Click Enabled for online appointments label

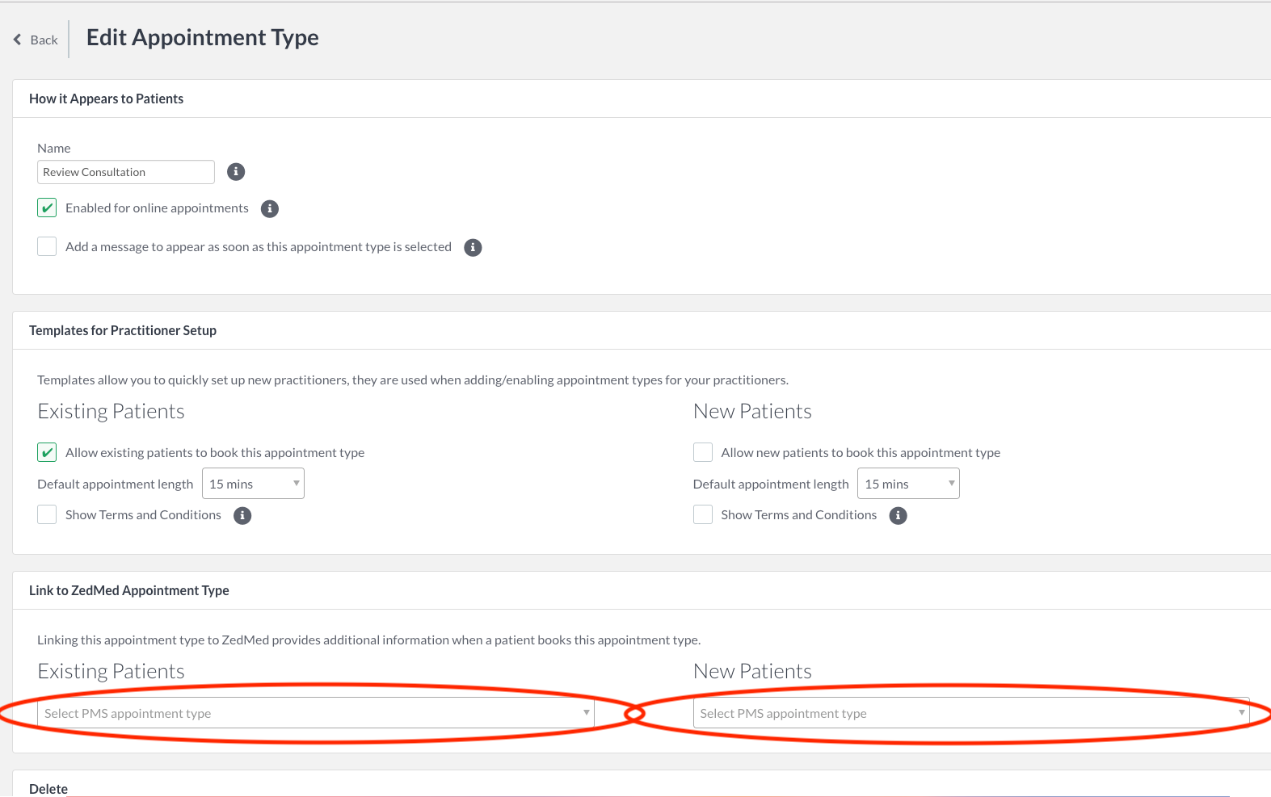(x=157, y=208)
